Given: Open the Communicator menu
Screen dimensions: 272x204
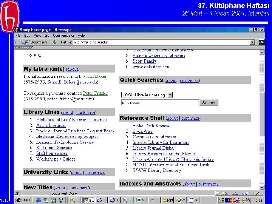Looking at the screenshot, I should tap(63, 36).
